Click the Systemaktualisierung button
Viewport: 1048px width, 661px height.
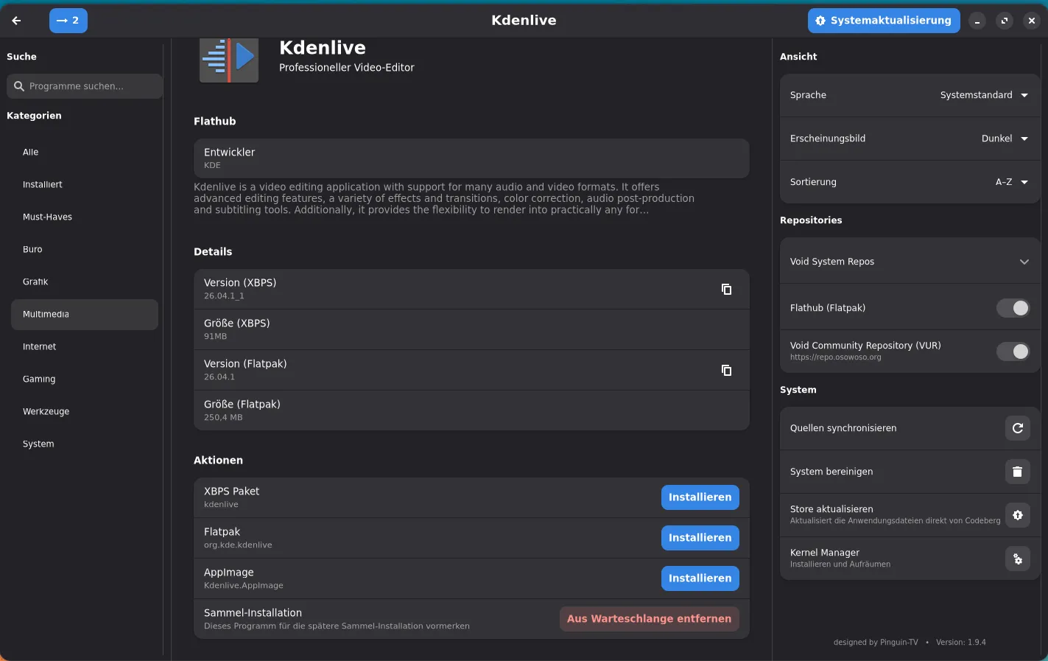884,21
